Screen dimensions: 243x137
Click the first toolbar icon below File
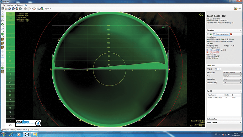3,9
